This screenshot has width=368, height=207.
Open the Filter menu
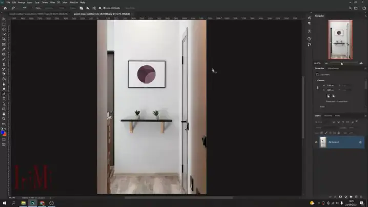52,2
